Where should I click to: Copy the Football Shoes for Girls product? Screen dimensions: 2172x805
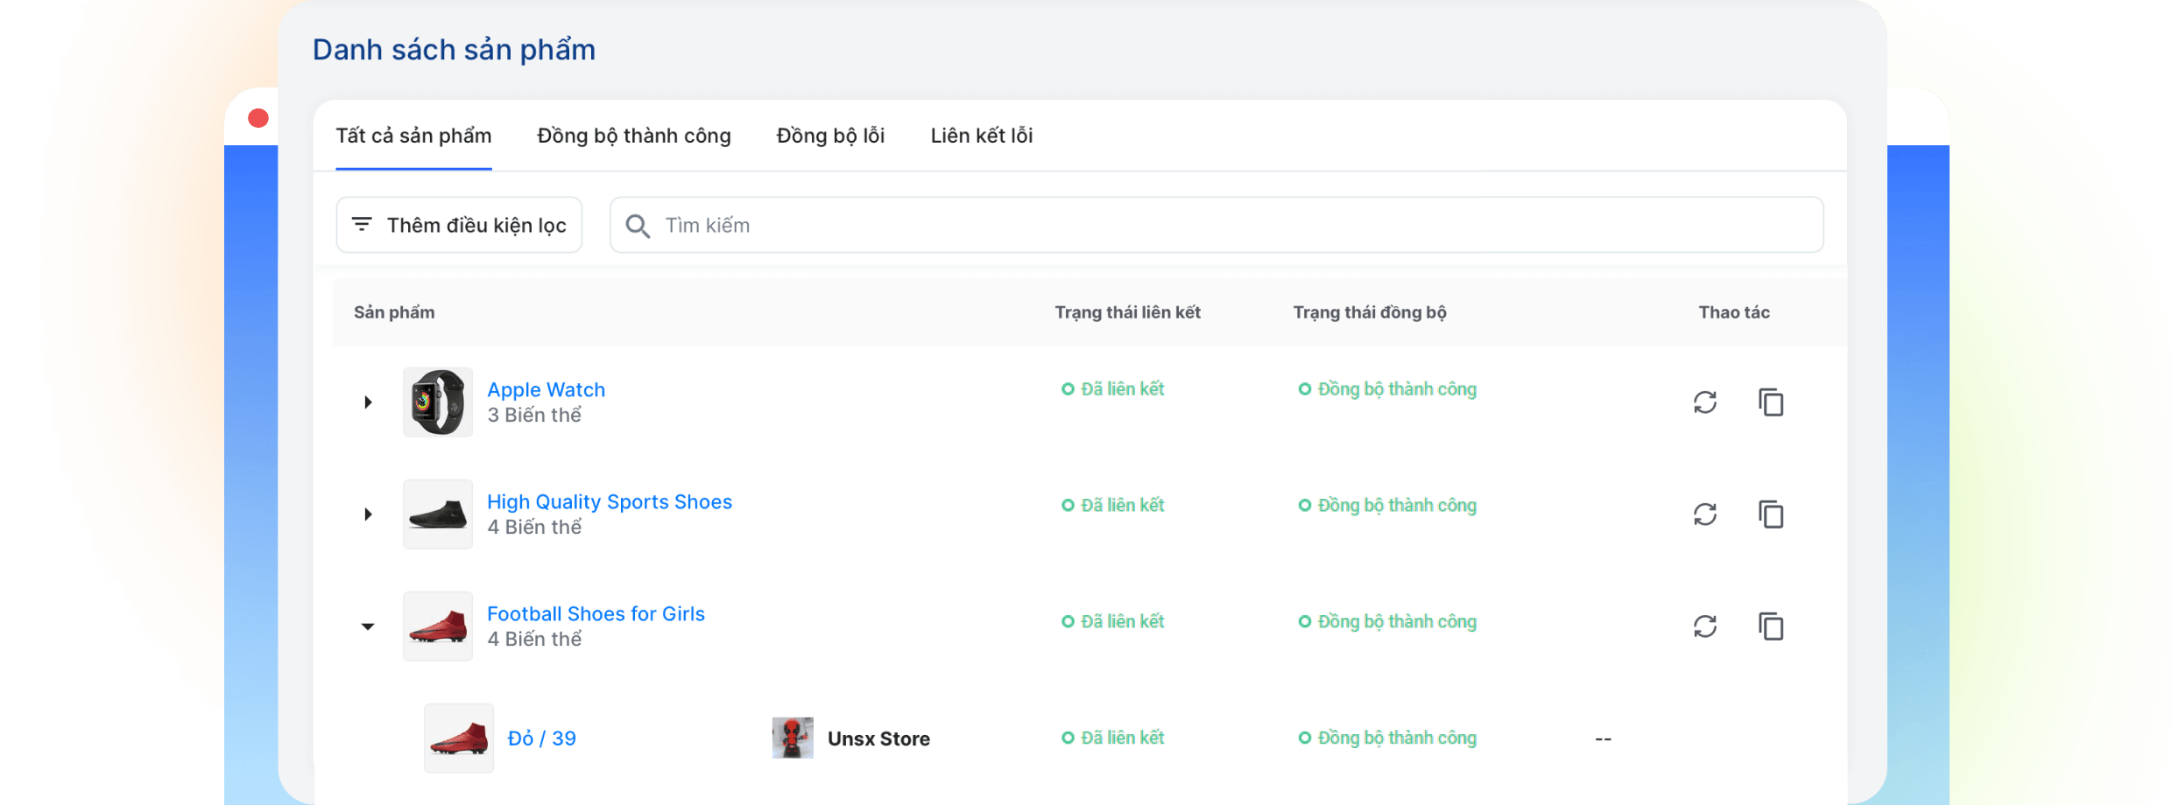point(1771,626)
